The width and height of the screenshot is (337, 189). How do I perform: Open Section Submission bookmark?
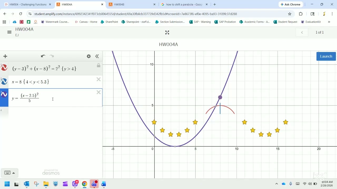pos(170,22)
